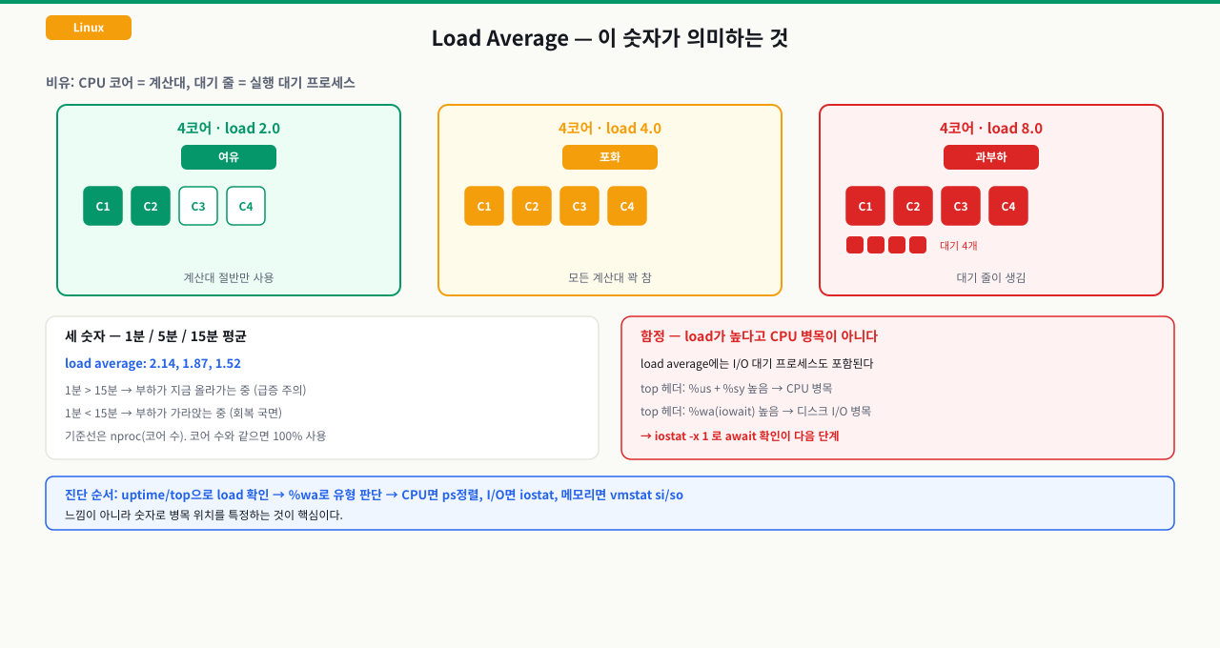Click the 비유: CPU 코어 = 계산대 subtitle

click(x=200, y=83)
